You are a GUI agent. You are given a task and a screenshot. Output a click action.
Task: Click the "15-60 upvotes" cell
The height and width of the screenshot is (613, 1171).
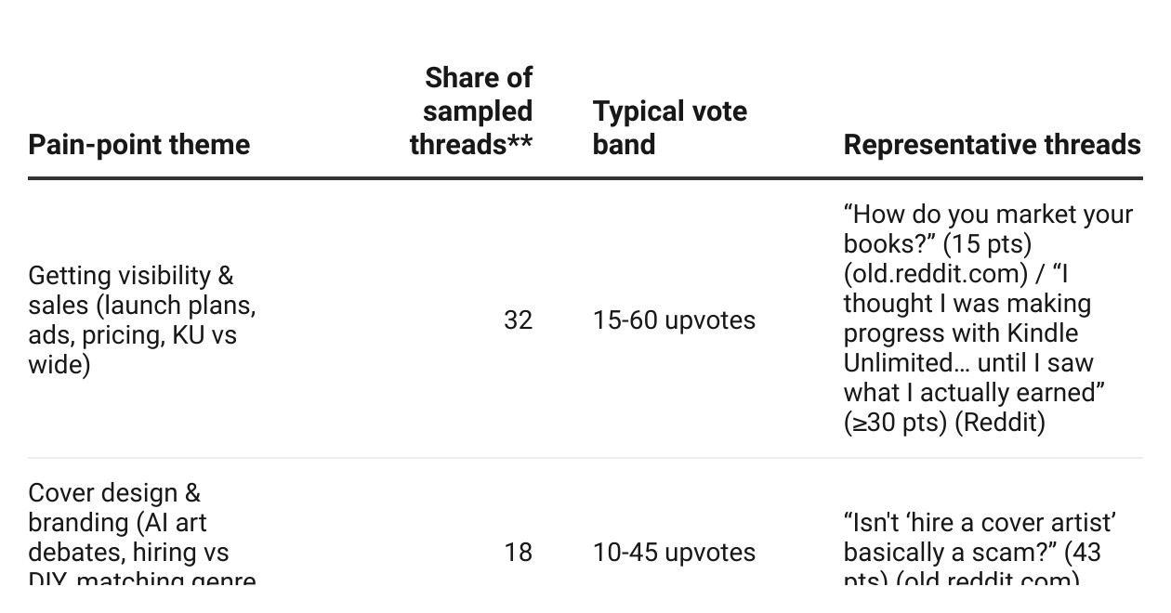coord(674,320)
